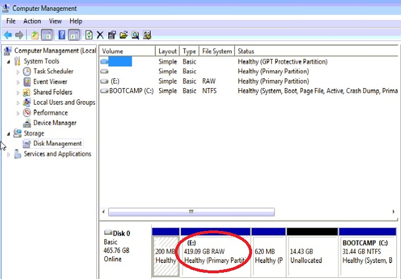Click the Delete X toolbar icon
This screenshot has height=279, width=401.
tap(100, 35)
